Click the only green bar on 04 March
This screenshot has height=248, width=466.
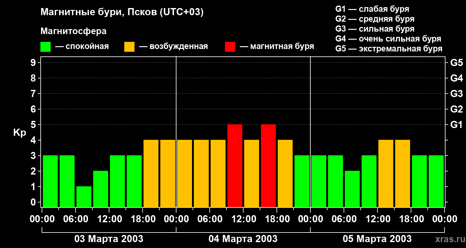[x=302, y=181]
